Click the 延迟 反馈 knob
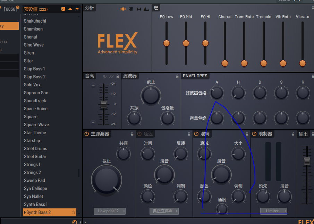The width and height of the screenshot is (314, 224). (181, 154)
